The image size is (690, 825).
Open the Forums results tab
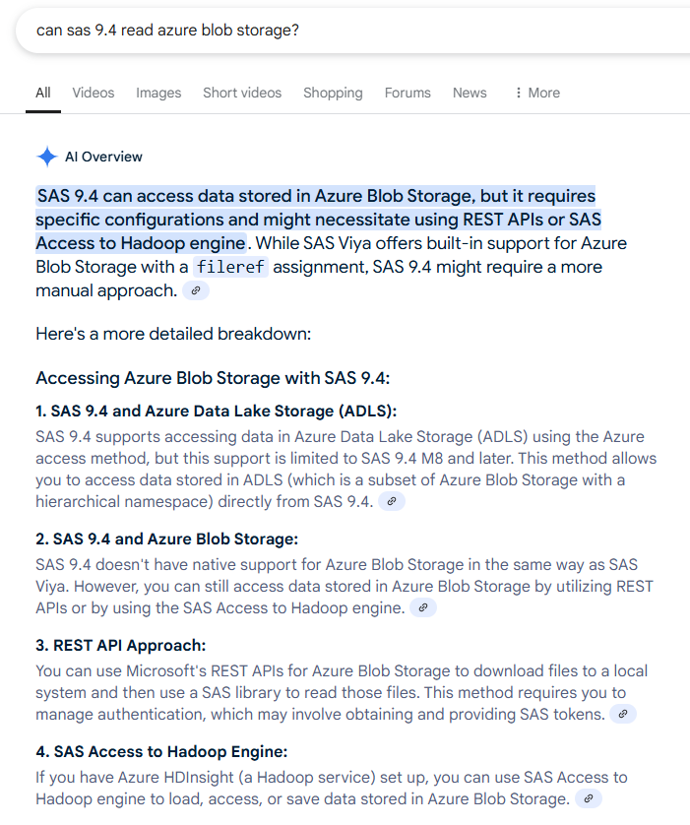(x=407, y=92)
